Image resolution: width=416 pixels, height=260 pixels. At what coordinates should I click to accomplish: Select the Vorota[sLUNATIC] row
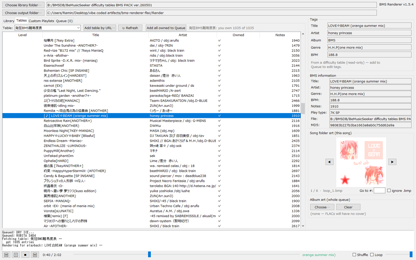[x=151, y=211]
